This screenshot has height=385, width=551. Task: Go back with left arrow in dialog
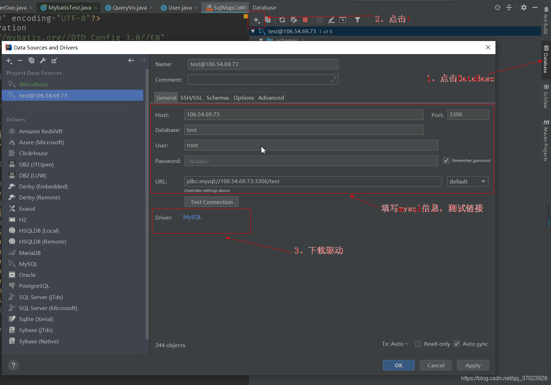click(x=131, y=60)
